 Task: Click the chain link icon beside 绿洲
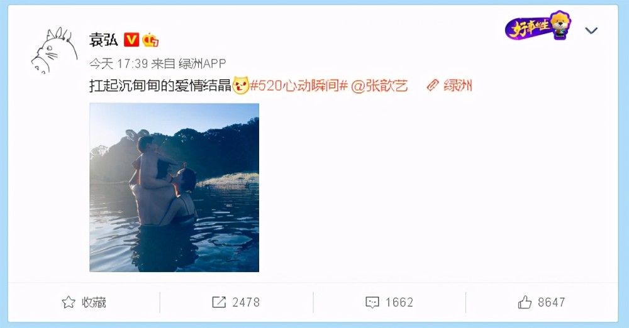(x=433, y=85)
